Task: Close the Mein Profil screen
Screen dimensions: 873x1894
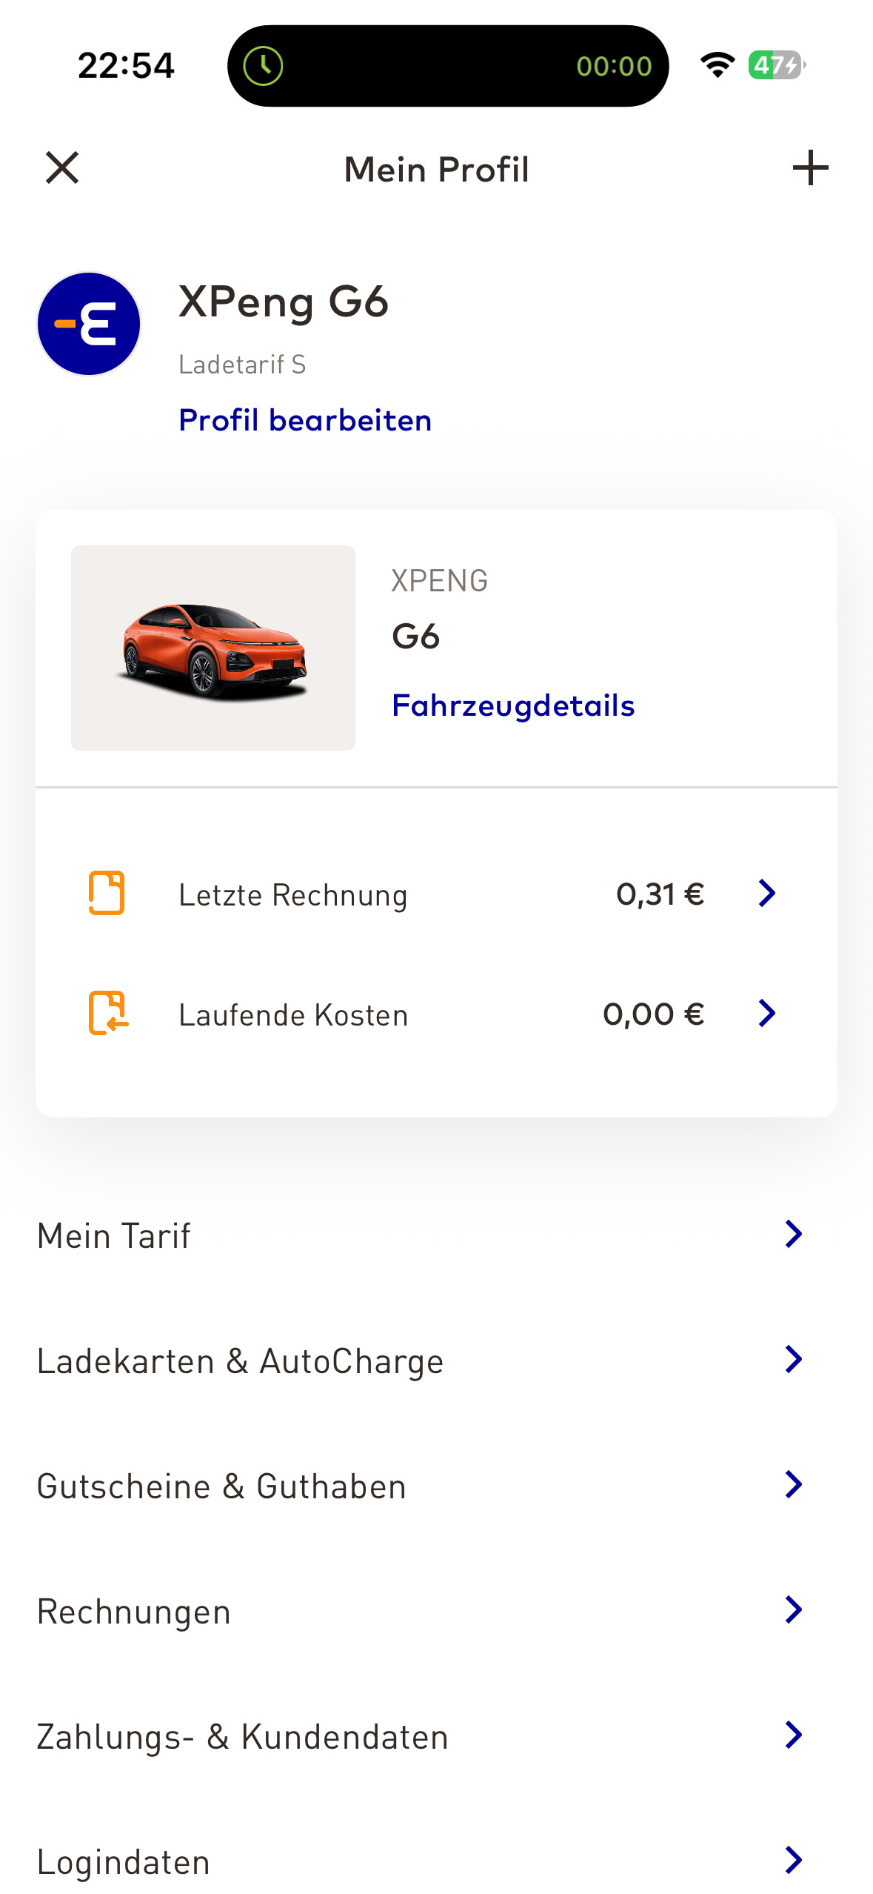Action: click(x=62, y=167)
